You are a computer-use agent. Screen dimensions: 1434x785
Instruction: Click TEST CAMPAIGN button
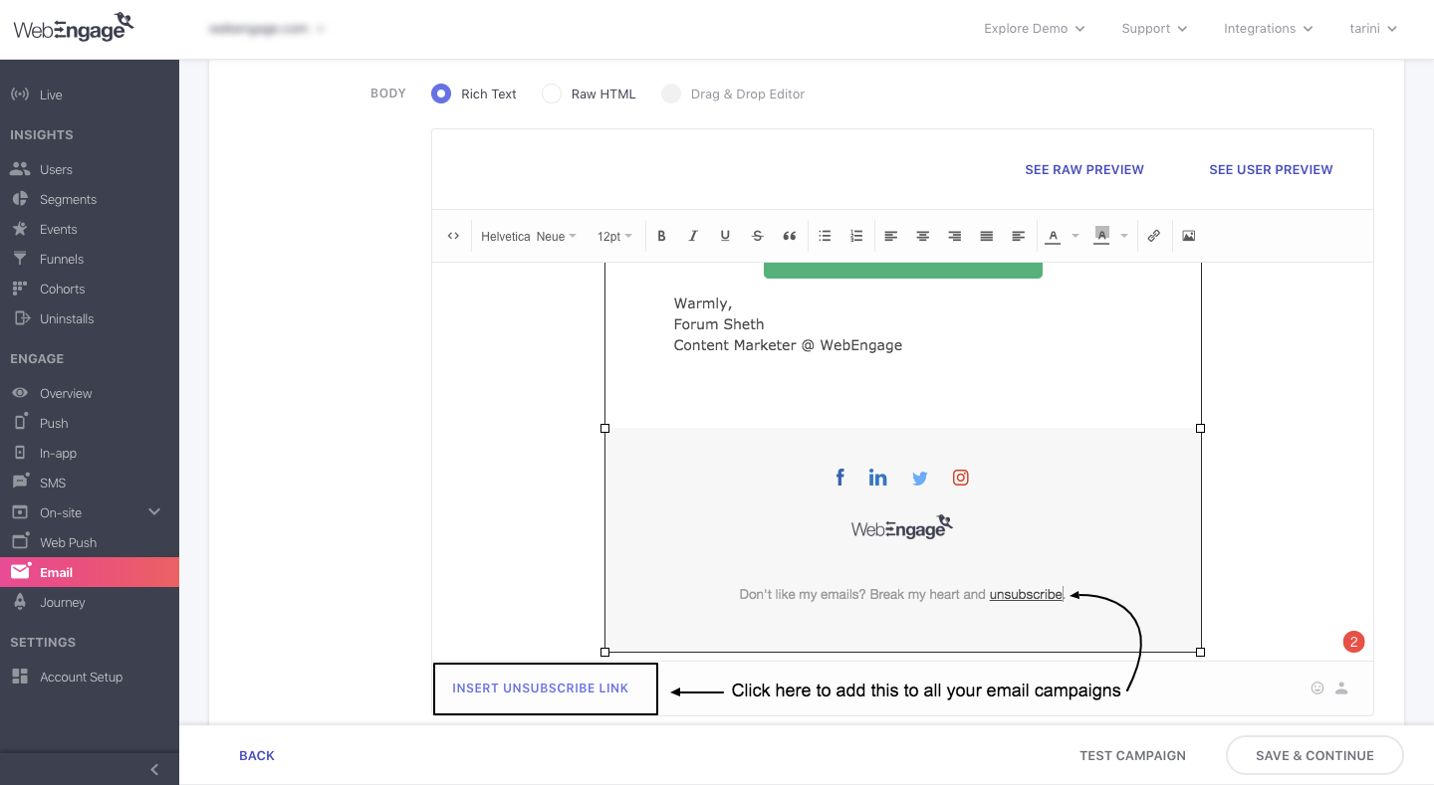pos(1132,755)
